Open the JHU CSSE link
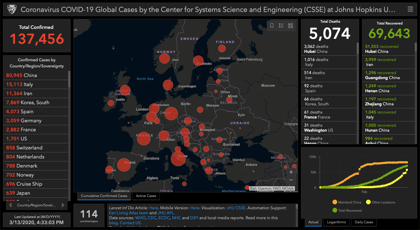This screenshot has height=230, width=420. click(x=236, y=208)
